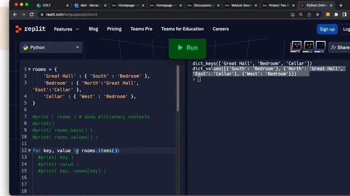This screenshot has width=350, height=196.
Task: Click the zoom magnifier icon in address bar
Action: coord(301,15)
